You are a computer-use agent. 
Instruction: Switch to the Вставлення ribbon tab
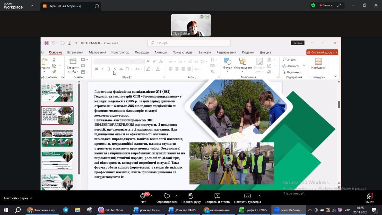75,52
